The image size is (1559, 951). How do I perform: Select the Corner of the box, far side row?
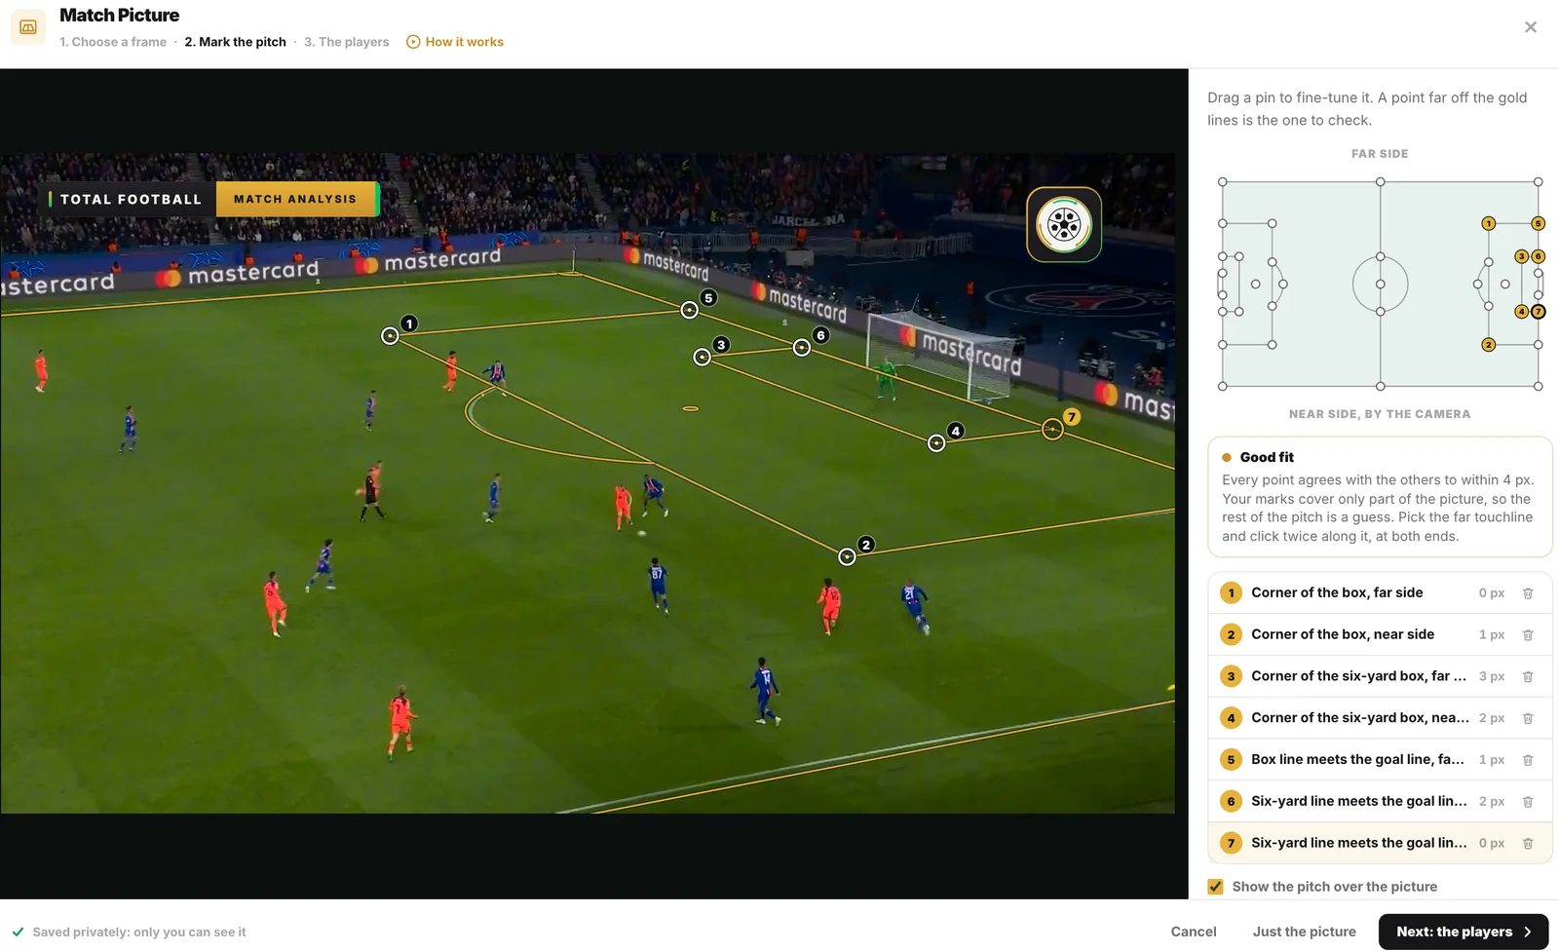[1380, 593]
